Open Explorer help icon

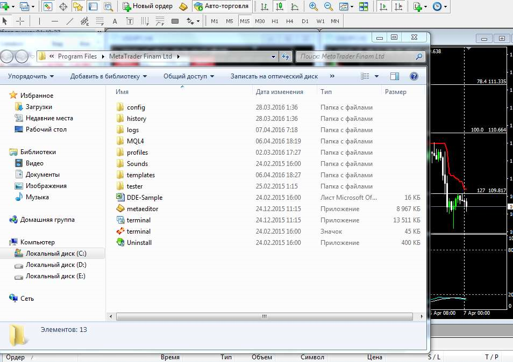click(x=414, y=76)
